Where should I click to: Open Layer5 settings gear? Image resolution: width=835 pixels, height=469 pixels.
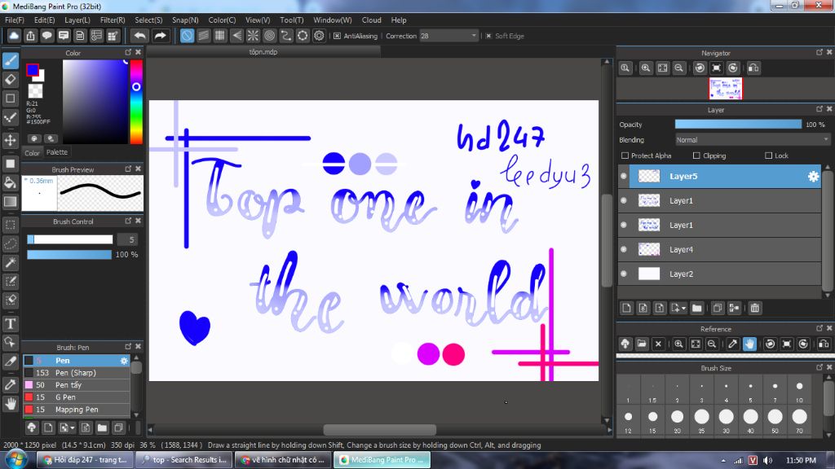[813, 177]
